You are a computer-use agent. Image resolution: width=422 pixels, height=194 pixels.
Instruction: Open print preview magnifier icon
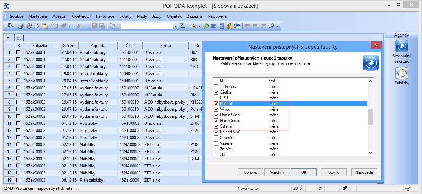(37, 26)
